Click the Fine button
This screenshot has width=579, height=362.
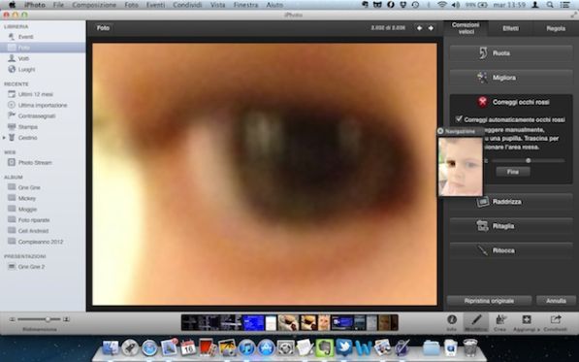(512, 172)
